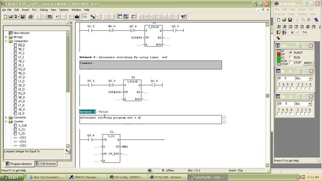Switch to the Program elements tab

coord(19,164)
